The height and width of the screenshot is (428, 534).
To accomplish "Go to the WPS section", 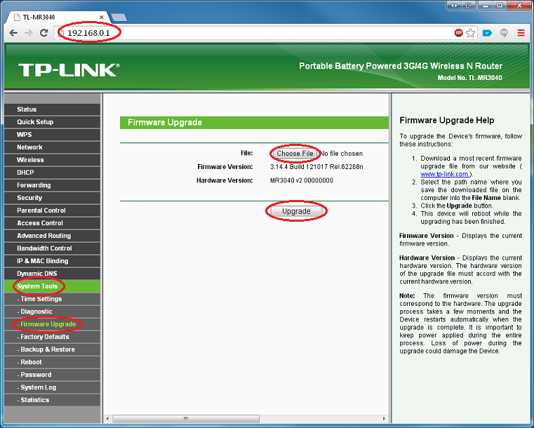I will [53, 135].
